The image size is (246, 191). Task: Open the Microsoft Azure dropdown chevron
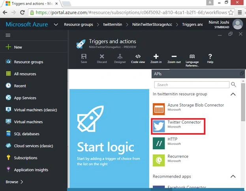[56, 24]
